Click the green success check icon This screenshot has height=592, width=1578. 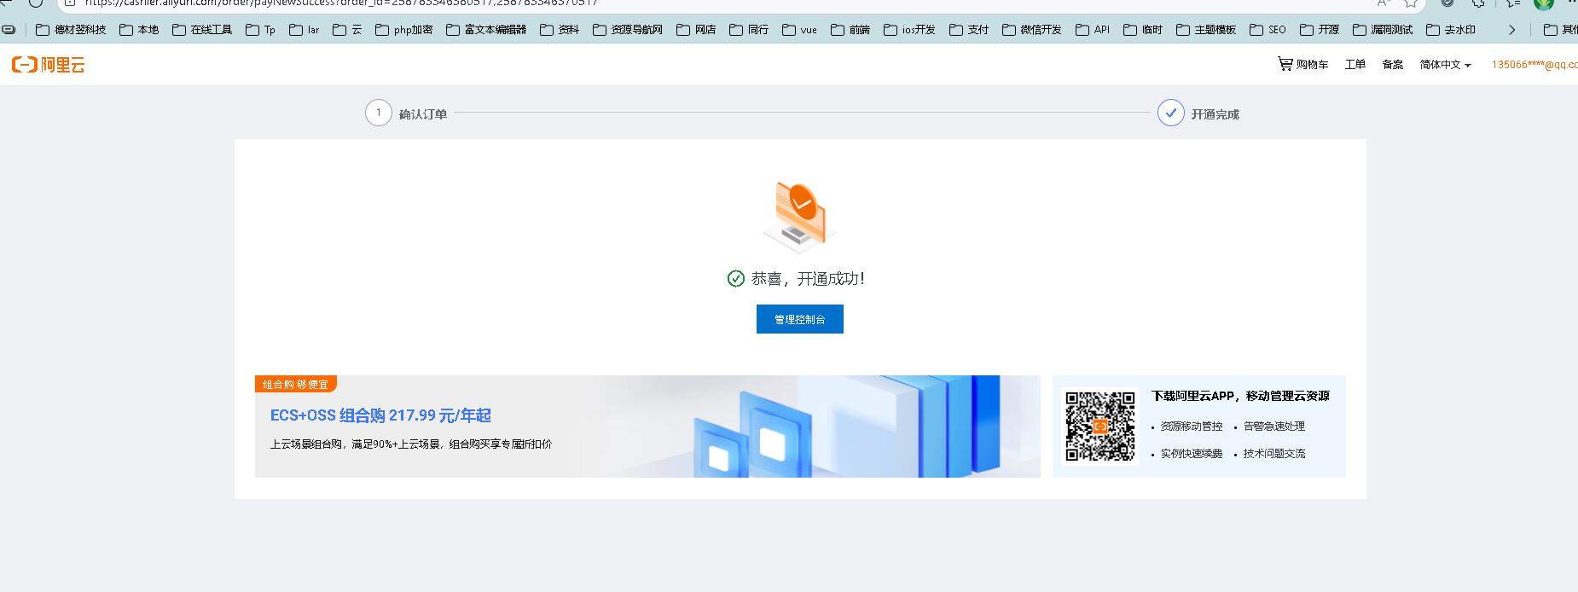[735, 279]
